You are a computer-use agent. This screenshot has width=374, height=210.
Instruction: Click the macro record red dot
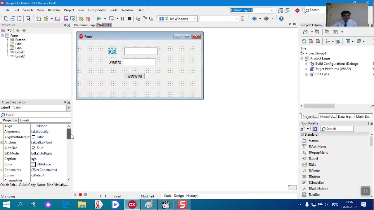[80, 195]
